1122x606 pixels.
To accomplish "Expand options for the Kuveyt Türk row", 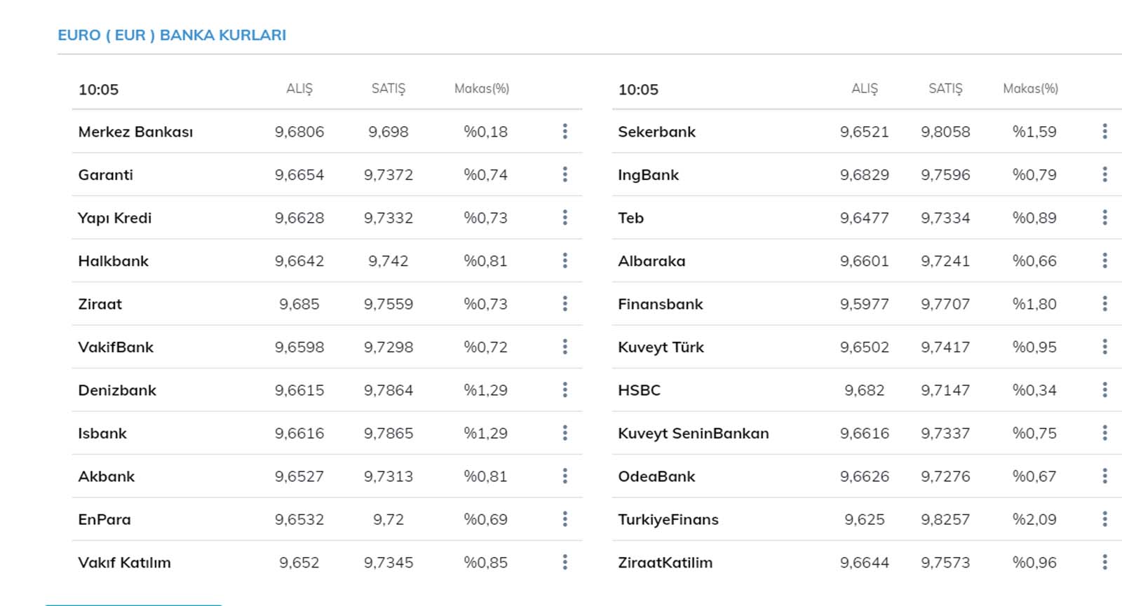I will click(1104, 347).
